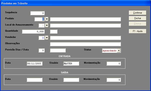151x91 pixels.
Task: Click the Status label text
Action: [x=87, y=50]
